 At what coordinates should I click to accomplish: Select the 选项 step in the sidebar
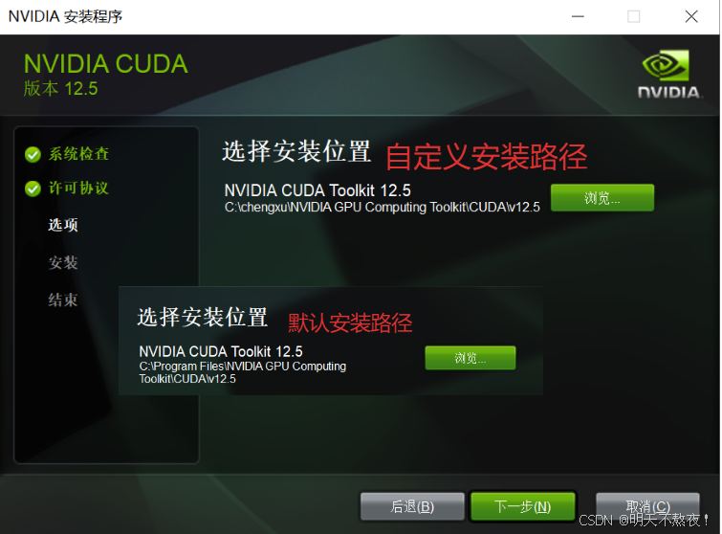coord(63,225)
